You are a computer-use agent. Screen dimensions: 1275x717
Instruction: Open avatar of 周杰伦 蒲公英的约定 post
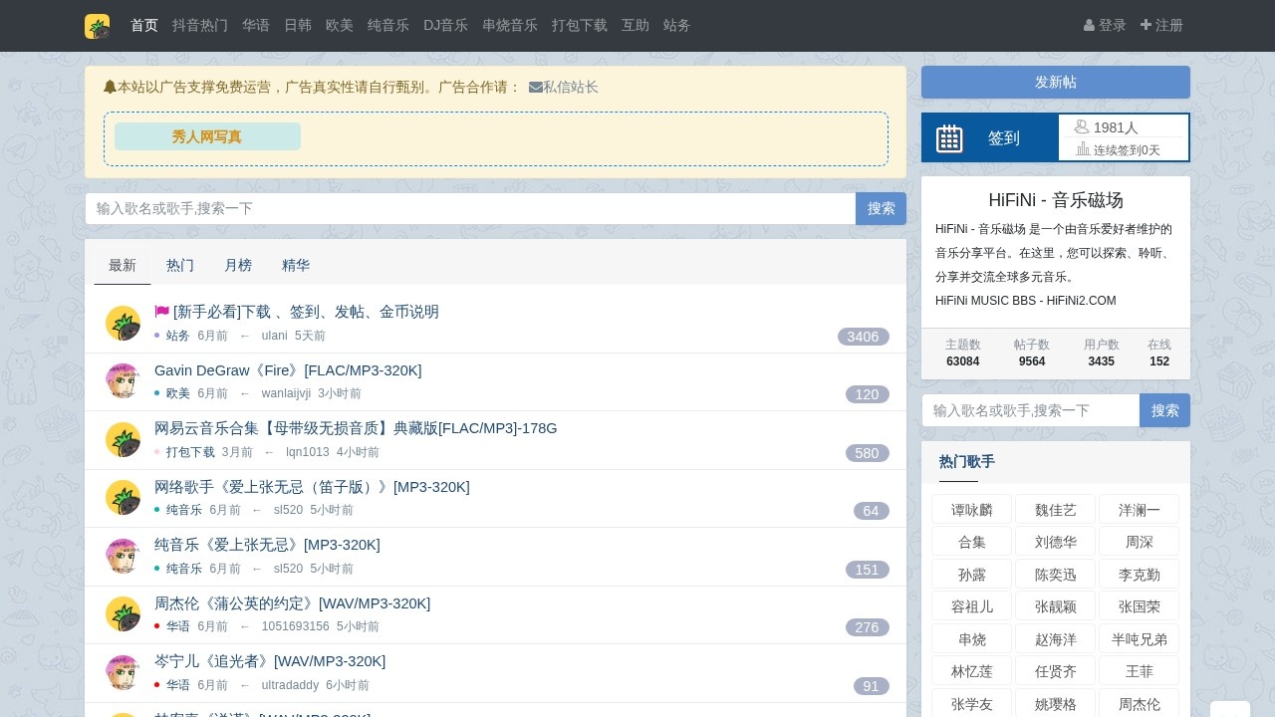click(x=123, y=614)
